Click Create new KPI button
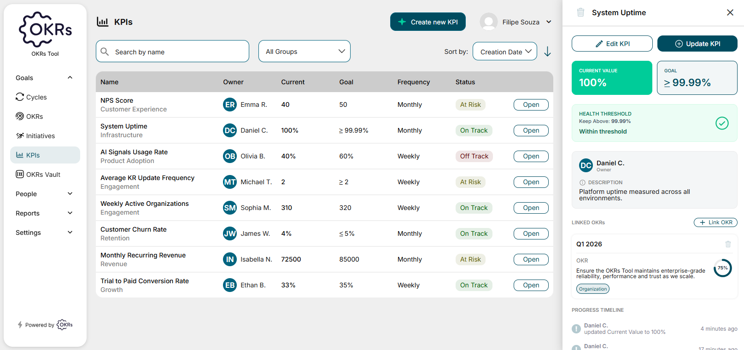This screenshot has width=744, height=350. (428, 22)
